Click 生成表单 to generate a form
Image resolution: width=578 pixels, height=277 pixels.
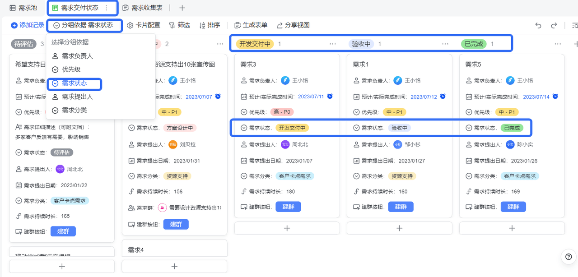(251, 25)
